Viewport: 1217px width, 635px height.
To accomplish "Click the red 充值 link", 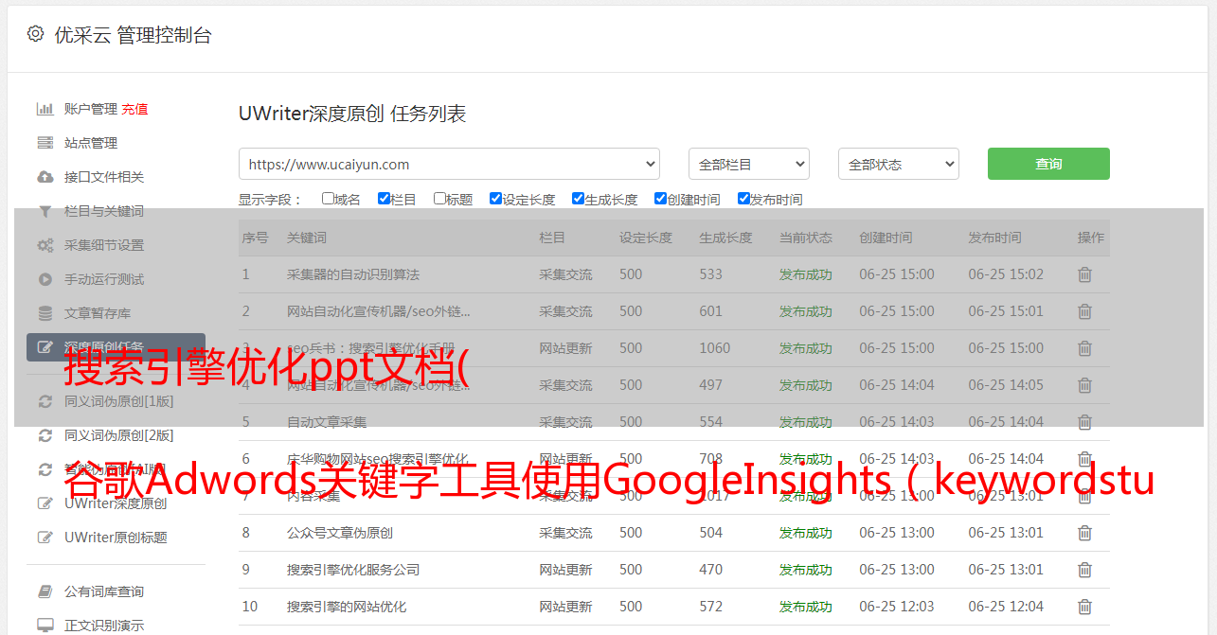I will pyautogui.click(x=134, y=109).
